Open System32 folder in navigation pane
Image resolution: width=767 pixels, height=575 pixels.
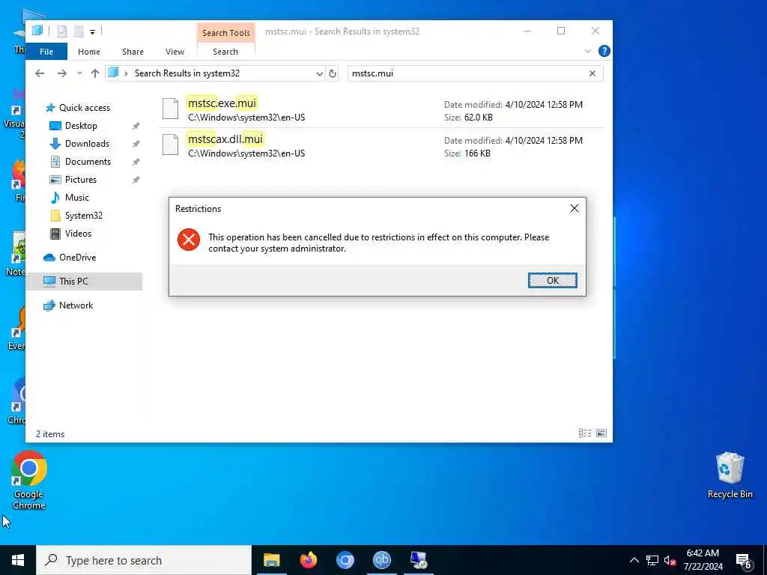click(83, 216)
